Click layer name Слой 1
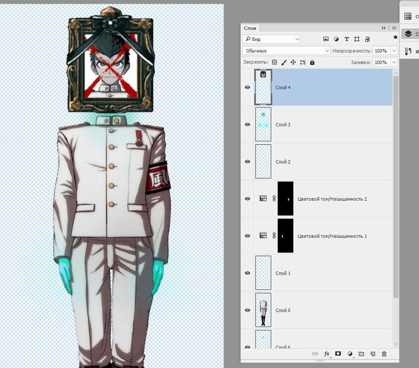This screenshot has height=368, width=419. [283, 273]
